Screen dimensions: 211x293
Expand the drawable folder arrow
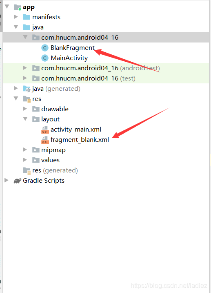tap(25, 109)
